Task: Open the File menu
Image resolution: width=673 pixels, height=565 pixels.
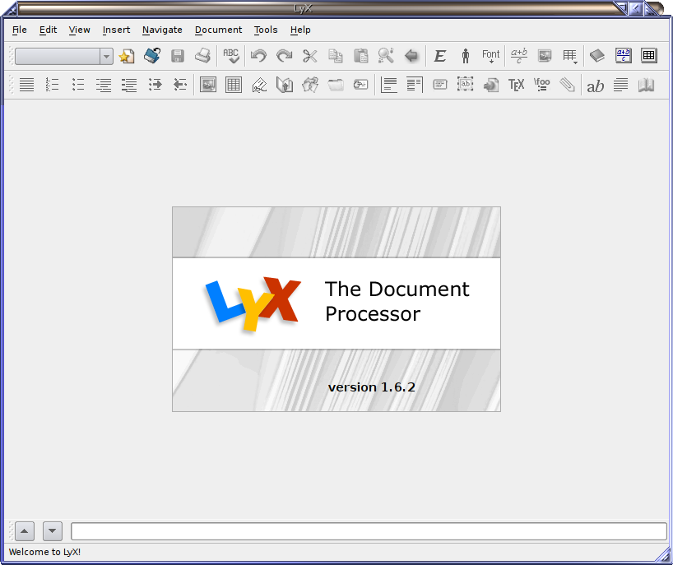Action: [19, 30]
